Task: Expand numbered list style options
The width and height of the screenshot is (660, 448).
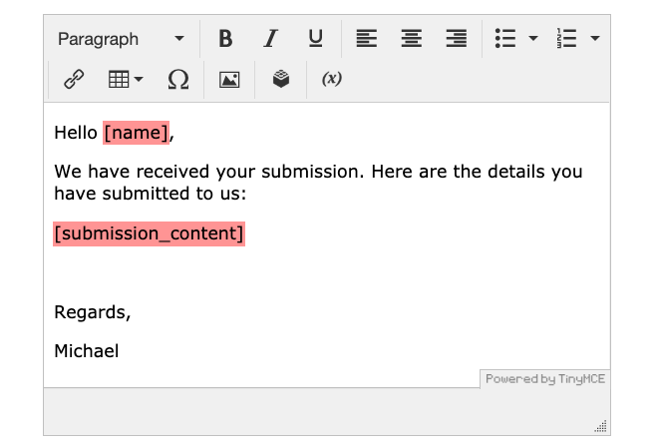Action: (595, 39)
